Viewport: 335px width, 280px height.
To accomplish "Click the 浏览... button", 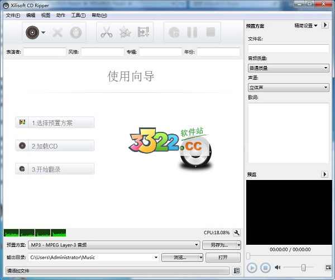I will [180, 257].
